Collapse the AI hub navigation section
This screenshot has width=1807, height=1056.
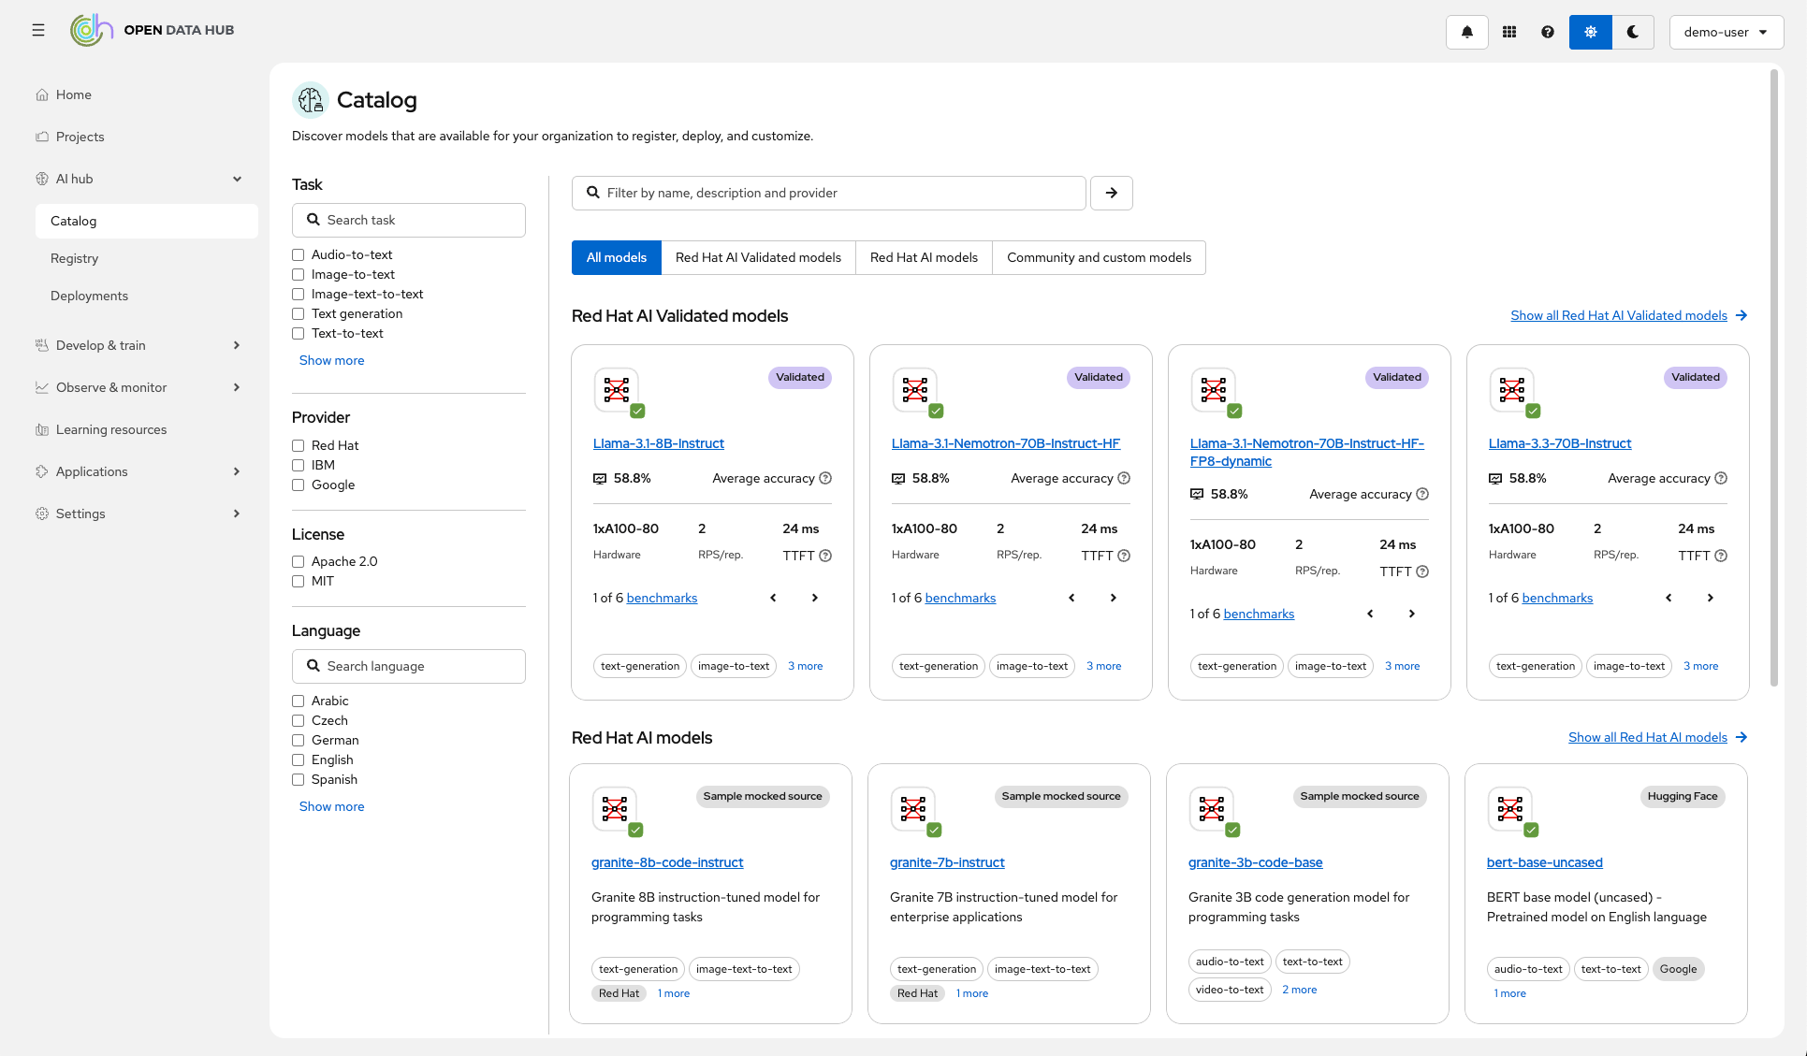click(138, 179)
